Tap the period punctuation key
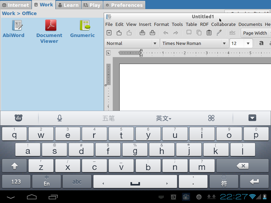 point(193,181)
